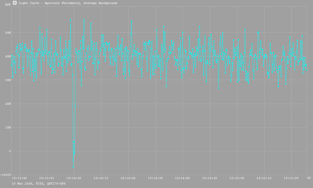
Task: Select the dip data point near 19K ADU
Action: [75, 106]
